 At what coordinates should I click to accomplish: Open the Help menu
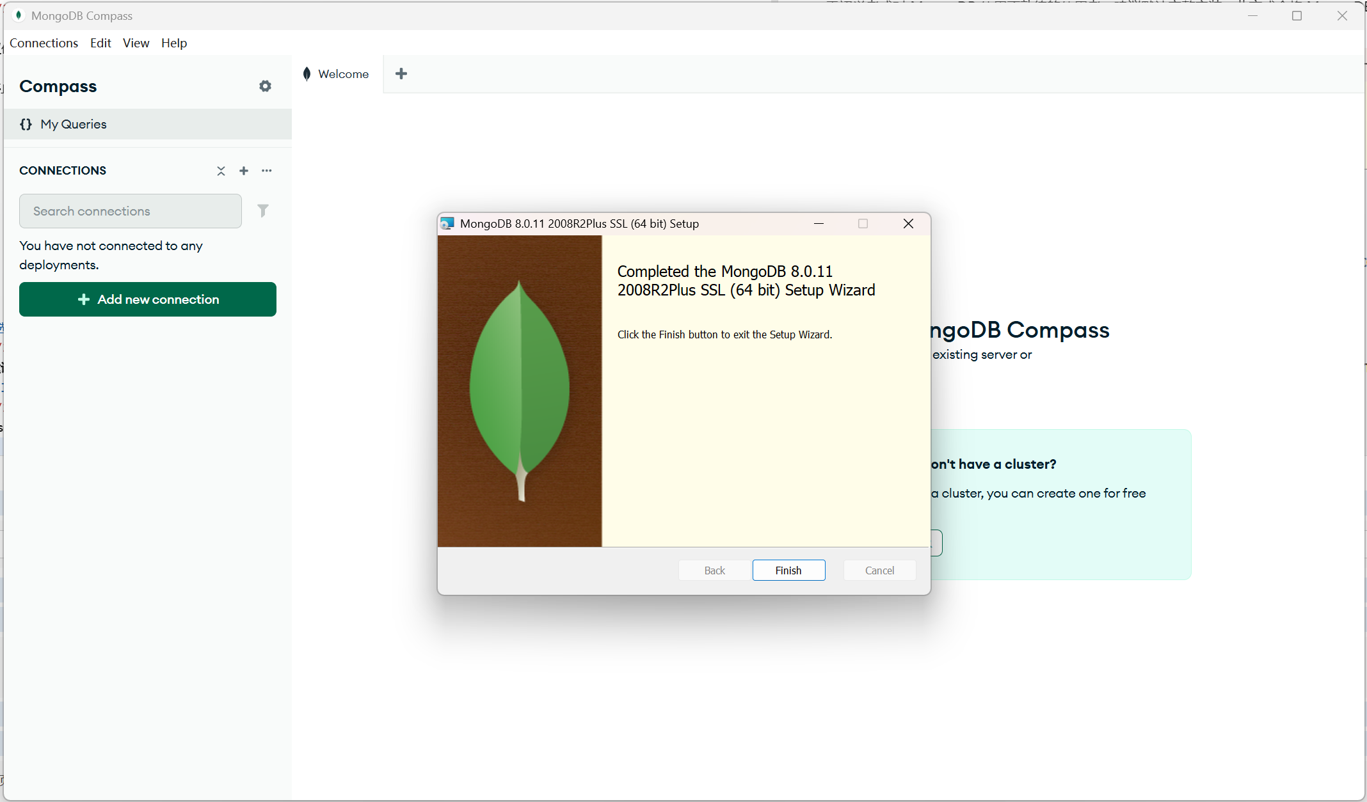pos(173,43)
